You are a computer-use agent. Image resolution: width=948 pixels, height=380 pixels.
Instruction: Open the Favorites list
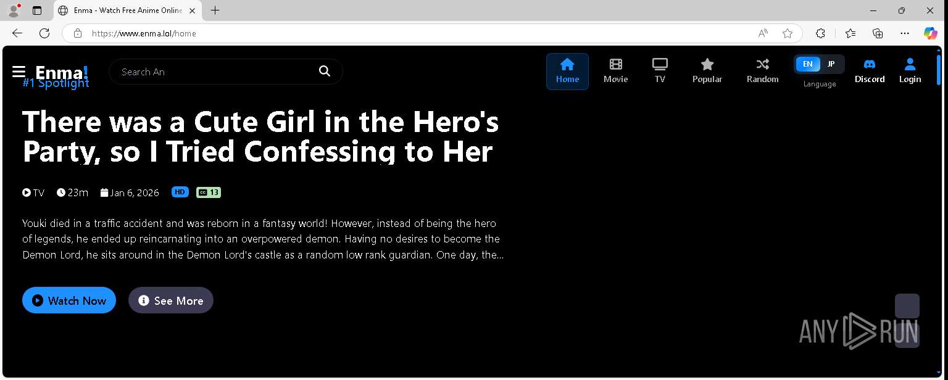[850, 33]
